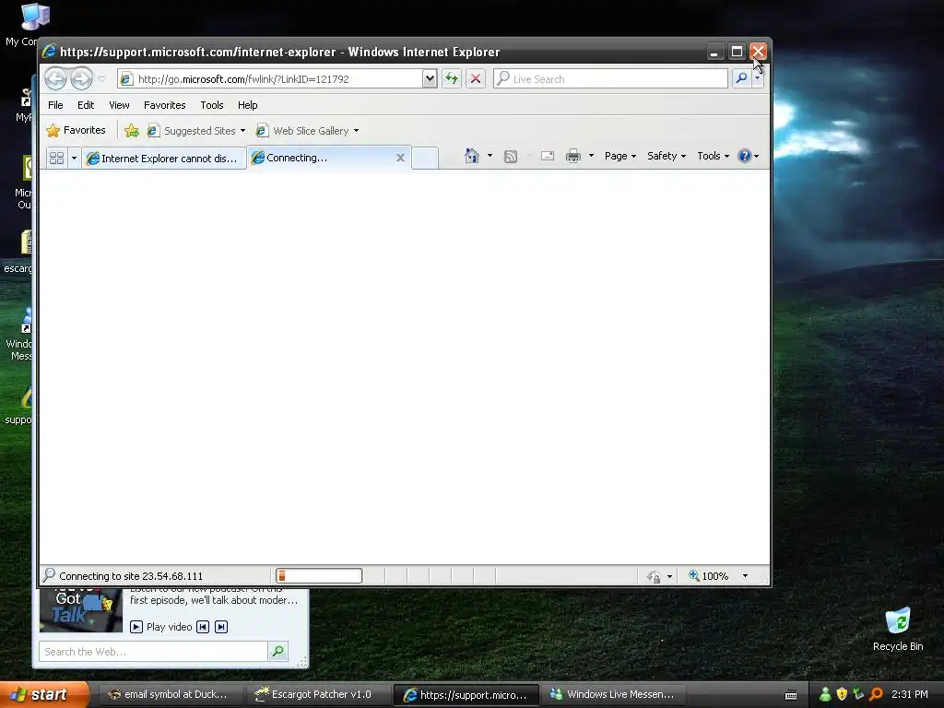
Task: Open the Tools command bar menu
Action: tap(714, 156)
